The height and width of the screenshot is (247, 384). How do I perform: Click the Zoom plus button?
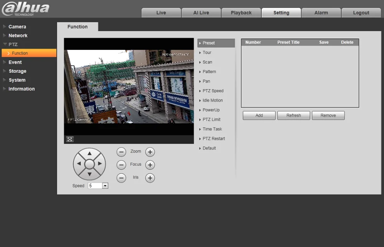pos(150,152)
